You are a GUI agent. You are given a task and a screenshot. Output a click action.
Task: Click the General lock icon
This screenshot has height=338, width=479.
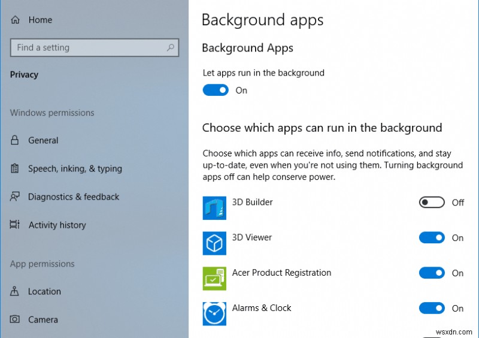pyautogui.click(x=14, y=140)
